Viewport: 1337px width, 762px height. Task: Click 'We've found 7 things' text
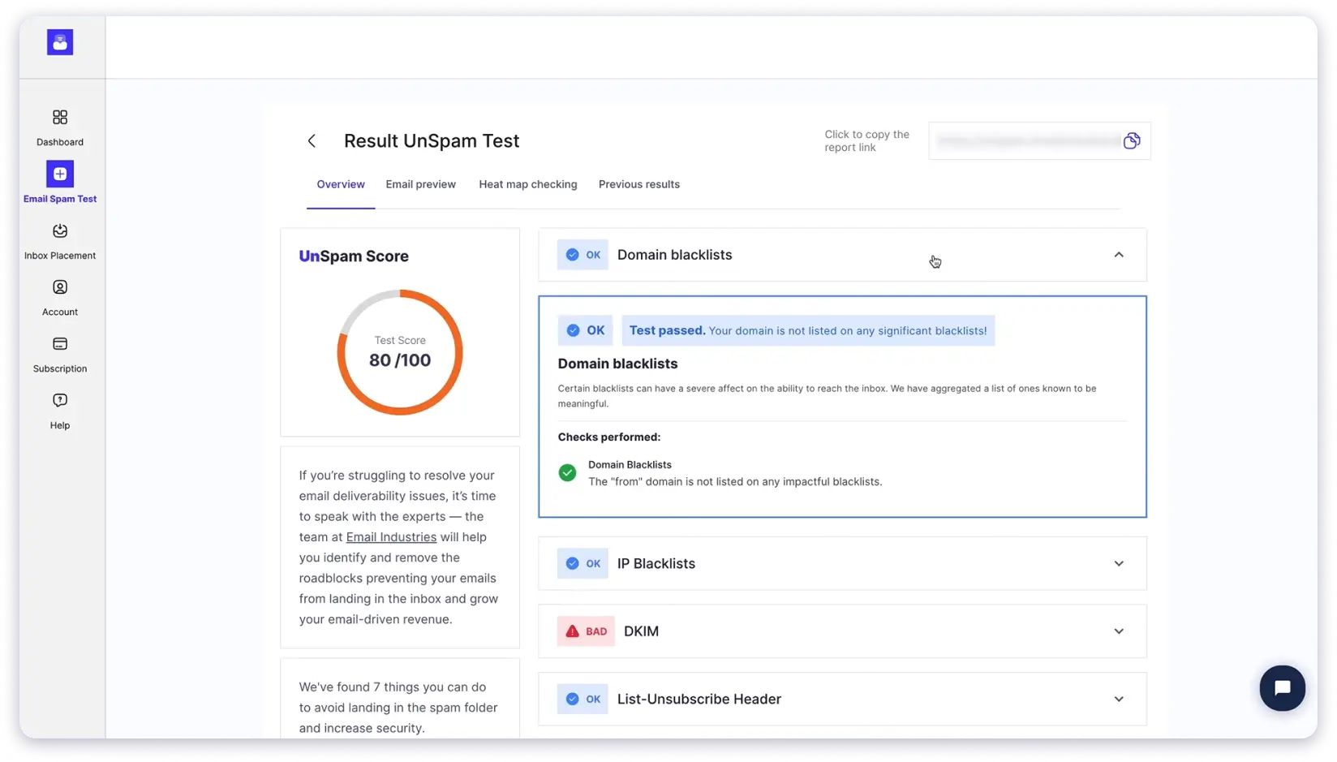398,708
